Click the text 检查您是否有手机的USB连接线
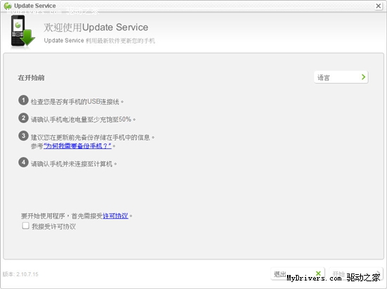The width and height of the screenshot is (387, 289). (x=77, y=101)
